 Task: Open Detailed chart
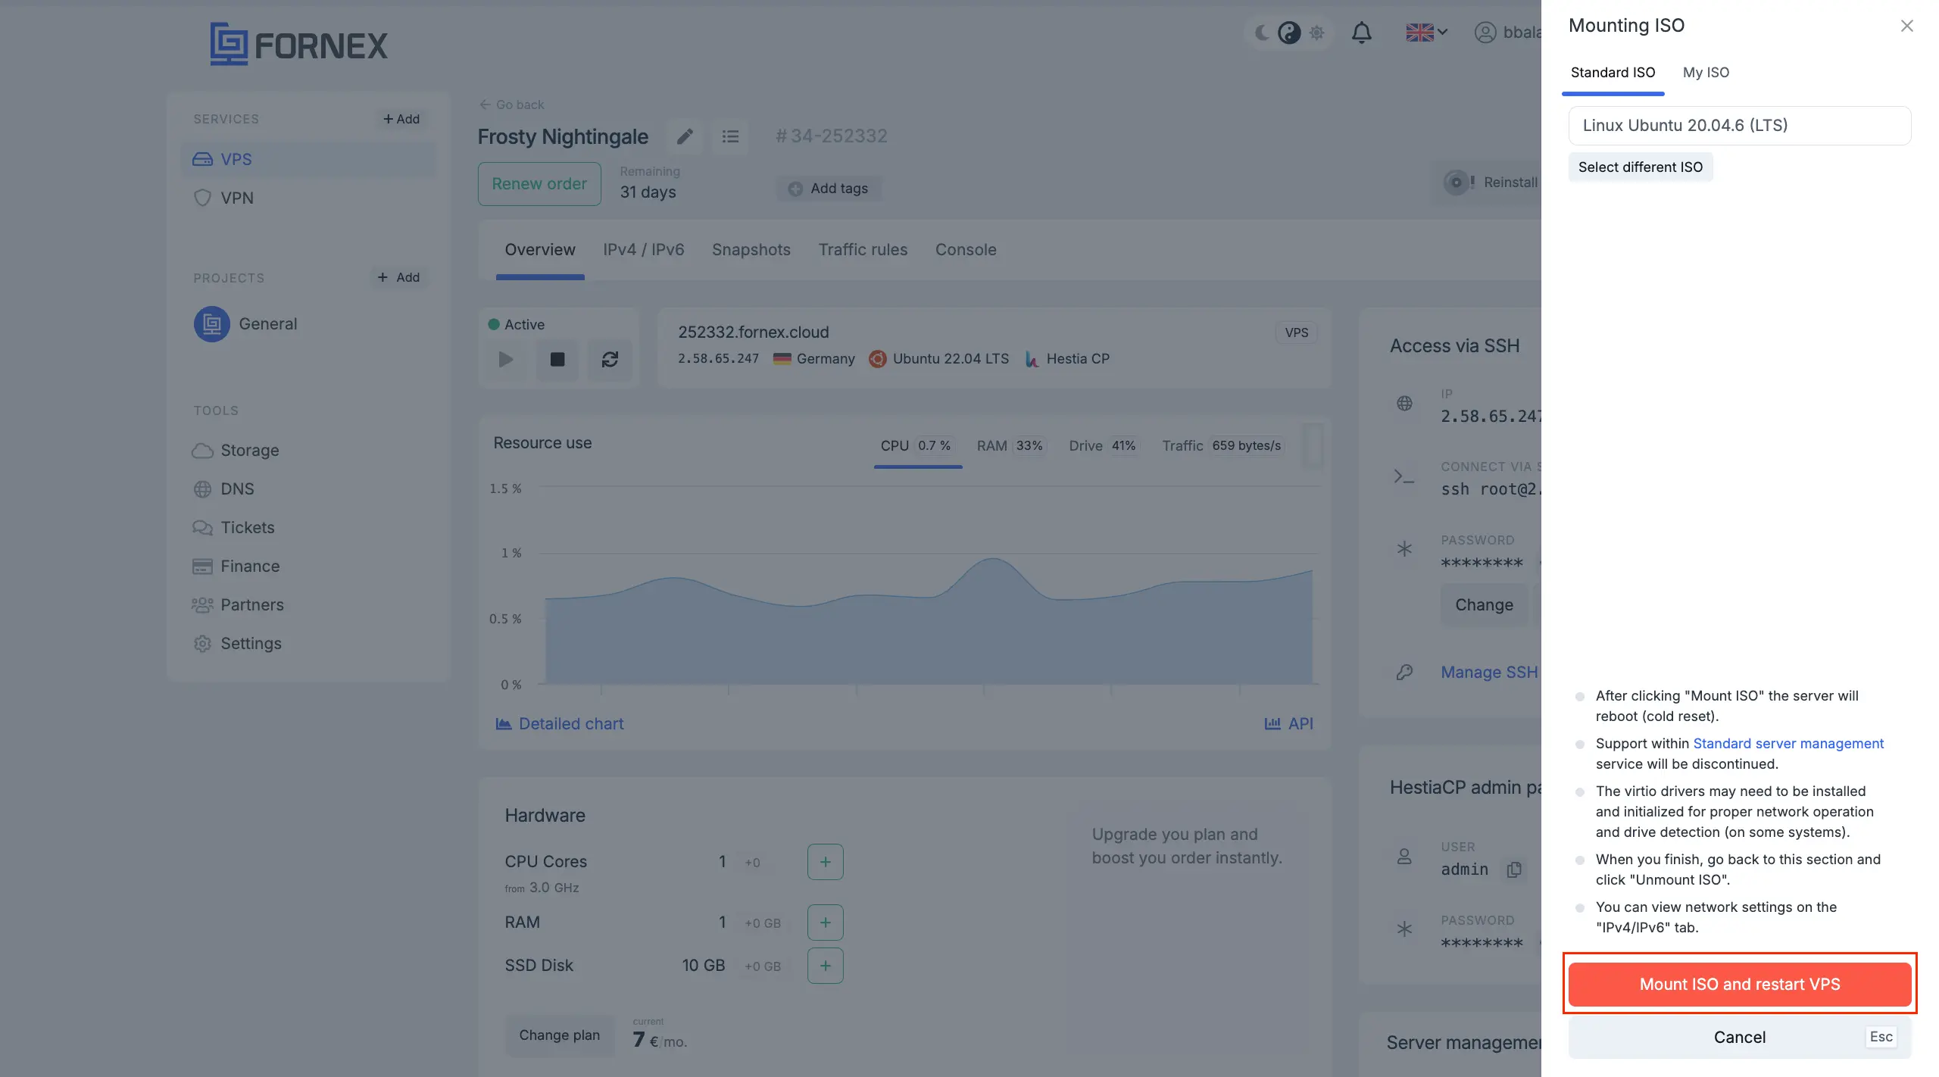[559, 724]
